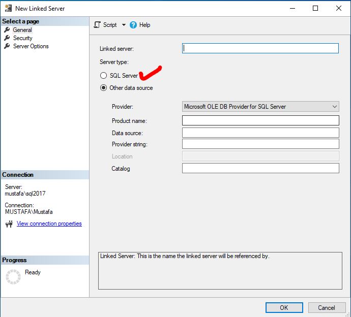This screenshot has height=317, width=351.
Task: Confirm with the OK button
Action: tap(284, 308)
